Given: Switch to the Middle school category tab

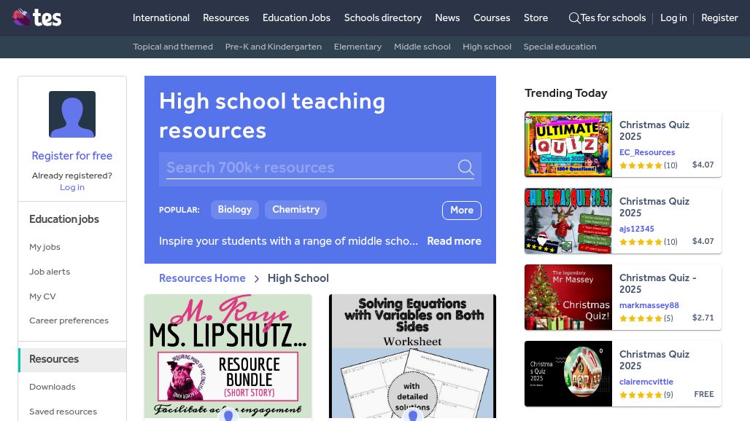Looking at the screenshot, I should click(x=422, y=47).
